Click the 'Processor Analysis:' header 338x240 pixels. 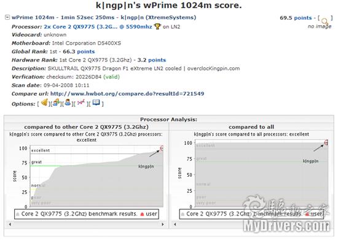coord(168,120)
